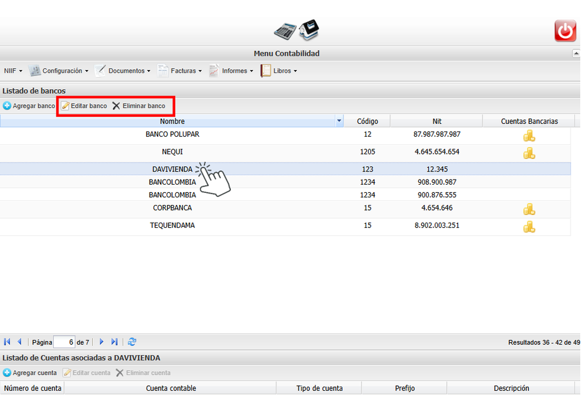
Task: Select BANCOLOMBIA row with Nit 900.876.555
Action: coord(285,195)
